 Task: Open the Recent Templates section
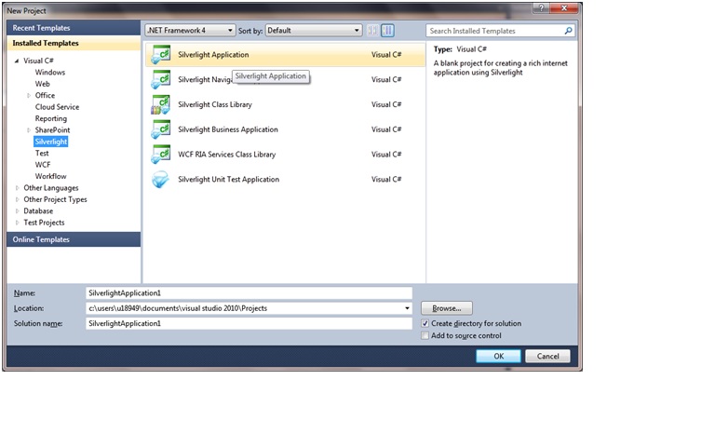(x=74, y=29)
